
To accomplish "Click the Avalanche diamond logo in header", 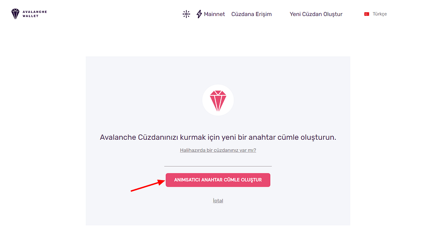I will (x=15, y=14).
